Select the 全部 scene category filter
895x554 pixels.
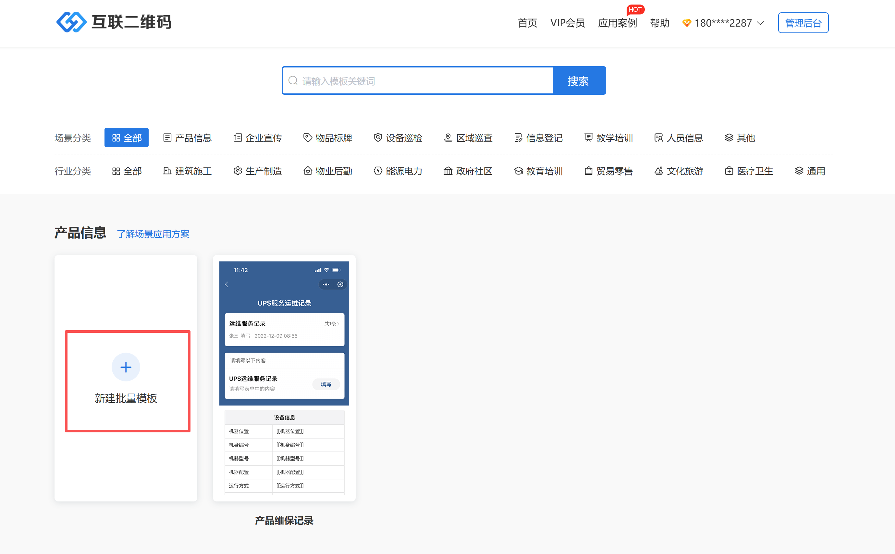(127, 138)
